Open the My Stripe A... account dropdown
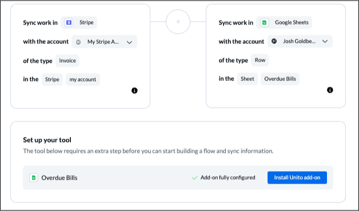Screen dimensions: 359x211 (x=105, y=42)
